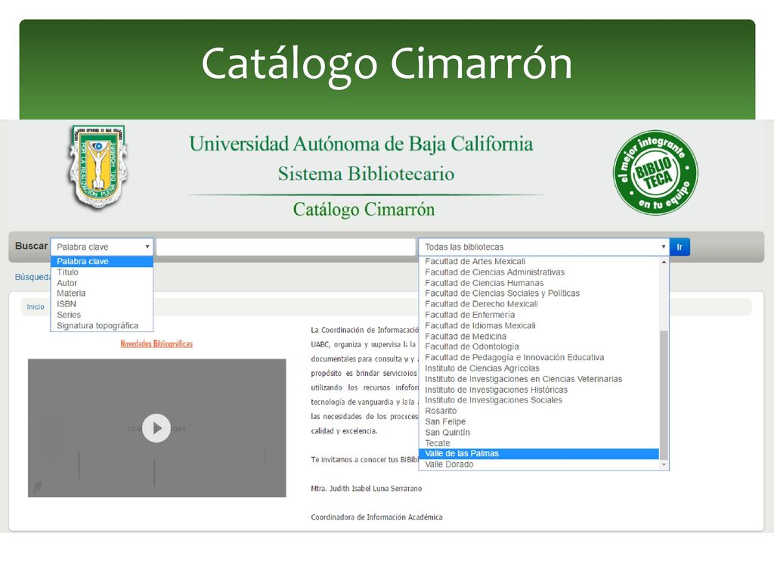Click the search text input field
Viewport: 774px width, 581px height.
click(286, 247)
